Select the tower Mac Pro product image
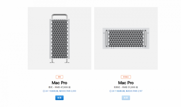Viewport: 181px width, 107px height. (59, 38)
